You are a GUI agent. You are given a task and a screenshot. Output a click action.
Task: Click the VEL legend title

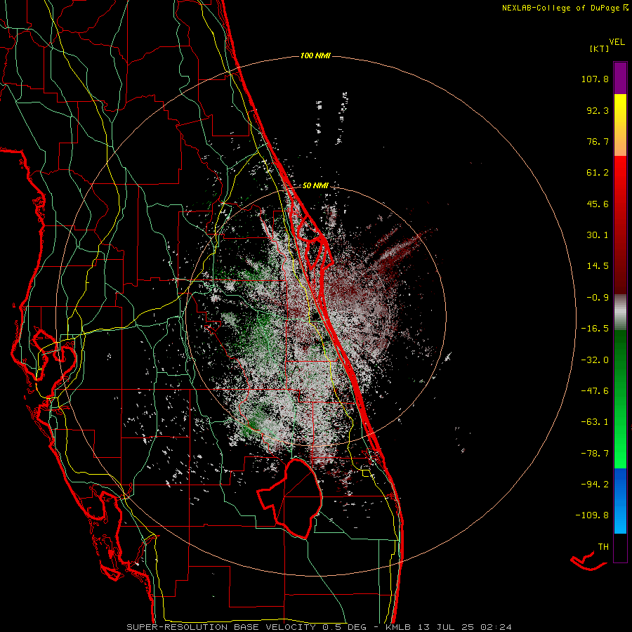pos(617,42)
